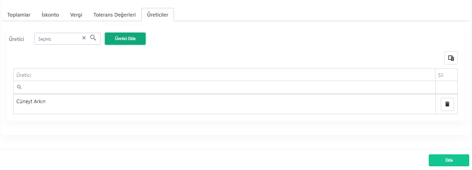Screen dimensions: 472x170
Task: Click the green Ekle button at the bottom
Action: pos(449,160)
